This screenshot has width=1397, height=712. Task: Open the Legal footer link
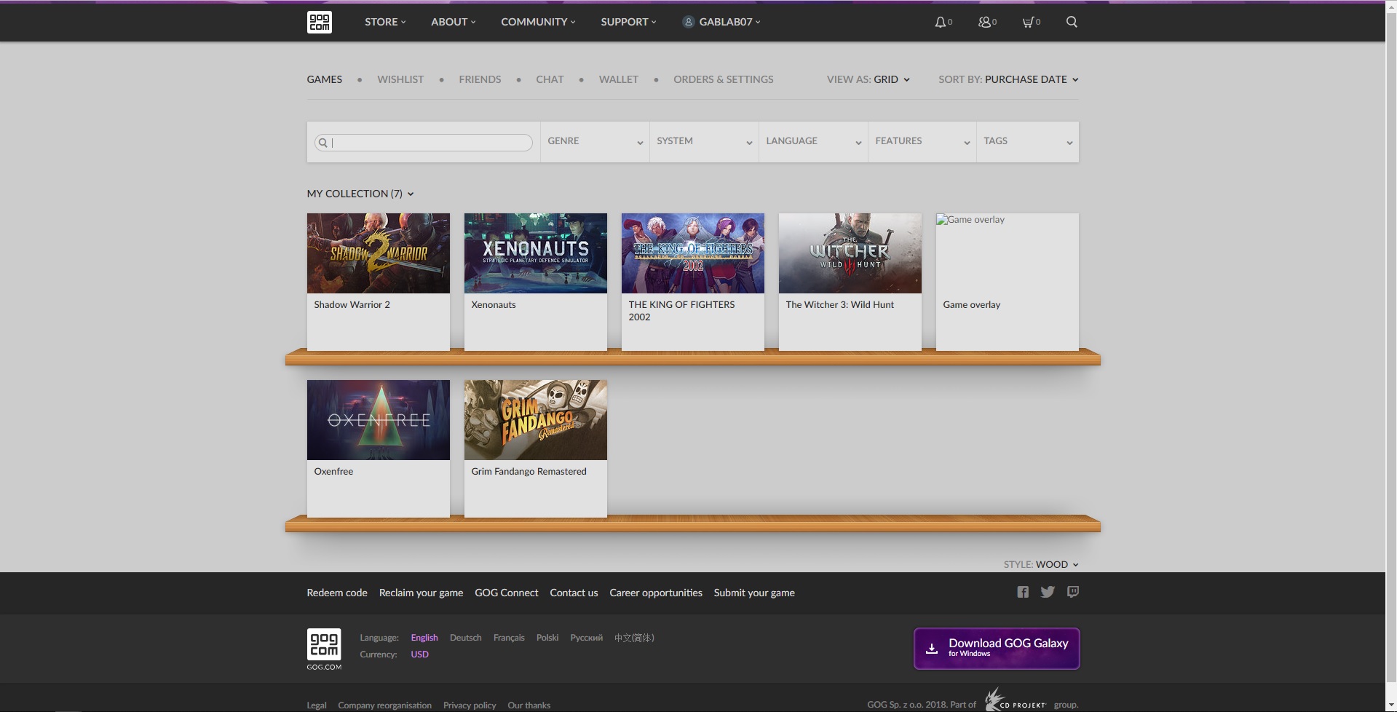pos(317,705)
